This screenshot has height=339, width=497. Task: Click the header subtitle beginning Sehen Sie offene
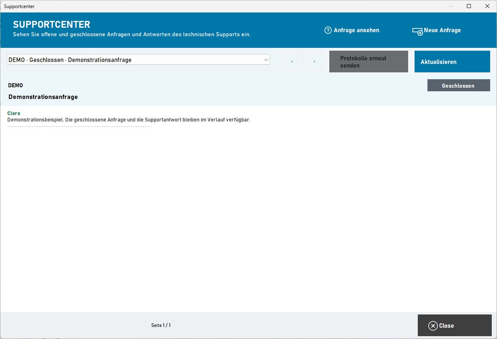132,35
